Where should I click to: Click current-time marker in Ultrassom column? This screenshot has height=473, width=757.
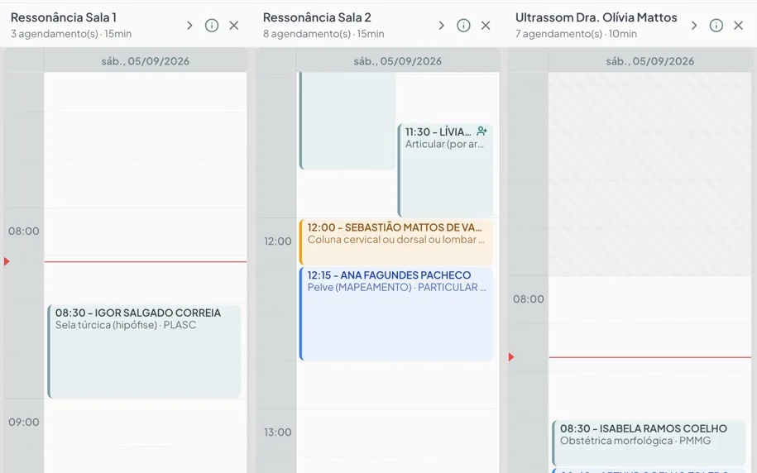point(511,356)
